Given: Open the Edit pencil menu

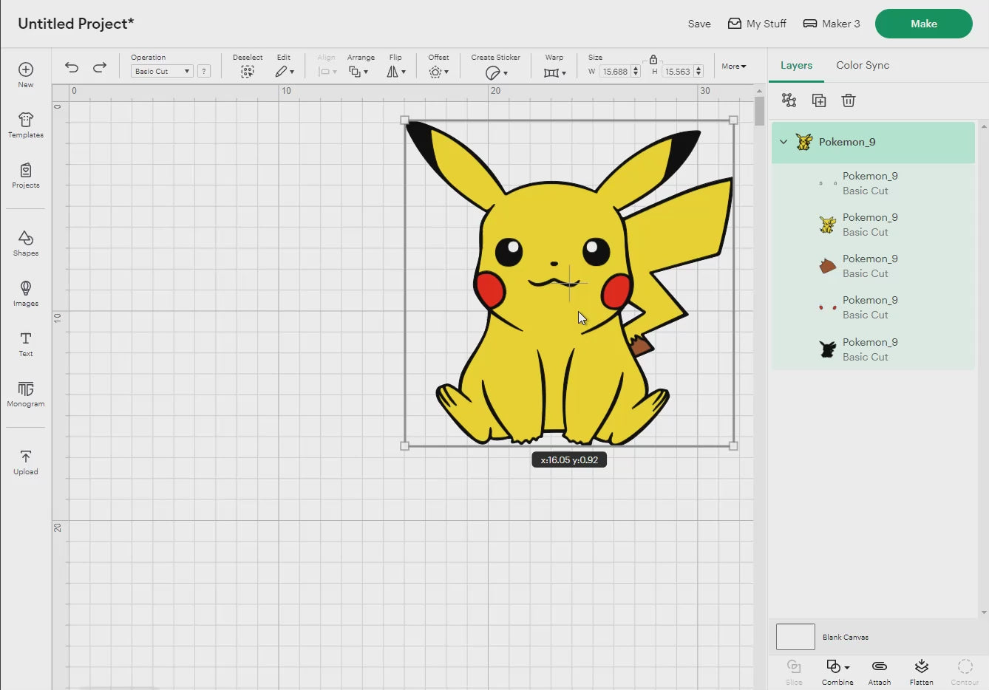Looking at the screenshot, I should (x=285, y=72).
